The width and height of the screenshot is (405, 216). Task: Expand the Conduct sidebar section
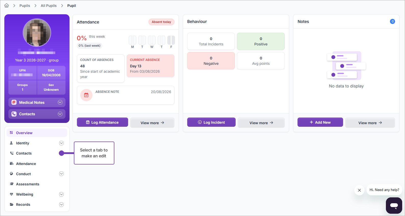(61, 174)
